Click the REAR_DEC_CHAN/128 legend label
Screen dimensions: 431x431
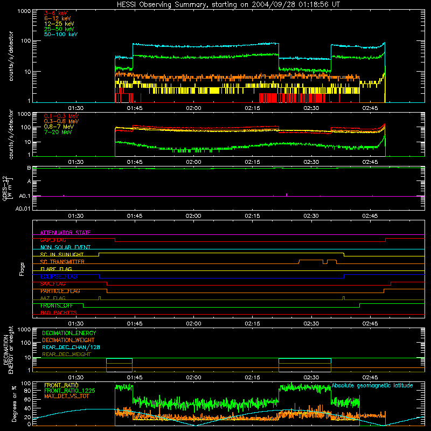(71, 347)
